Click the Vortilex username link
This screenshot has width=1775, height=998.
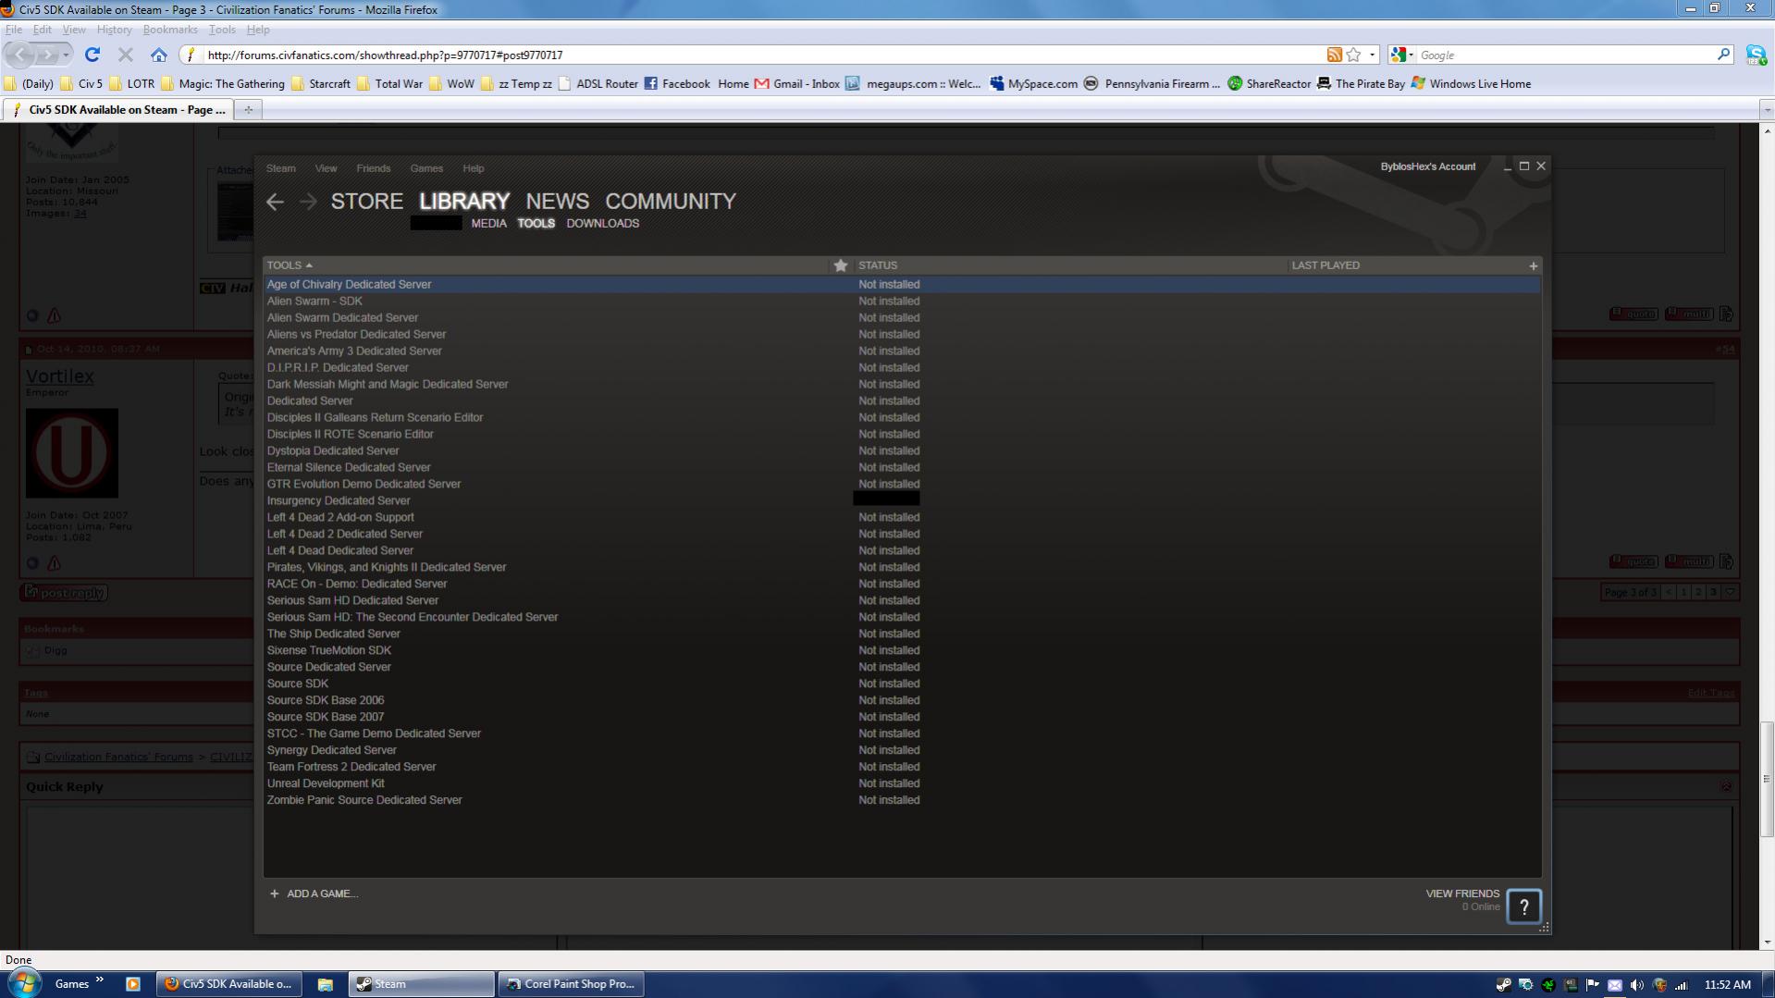59,376
